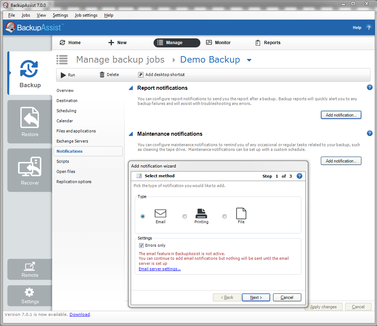Open the Remote sidebar section
This screenshot has width=377, height=326.
coord(30,269)
